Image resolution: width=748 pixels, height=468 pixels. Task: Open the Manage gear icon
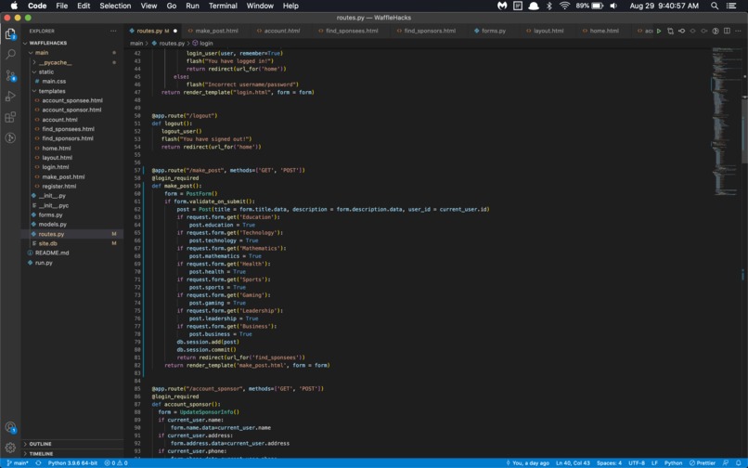pyautogui.click(x=10, y=448)
